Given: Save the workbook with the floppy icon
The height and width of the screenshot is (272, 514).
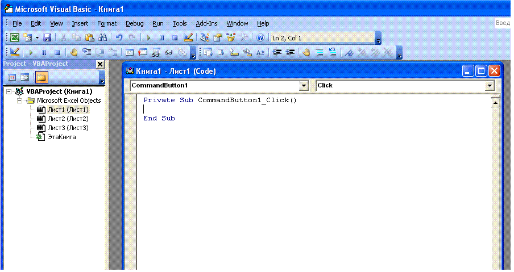Looking at the screenshot, I should coord(47,37).
